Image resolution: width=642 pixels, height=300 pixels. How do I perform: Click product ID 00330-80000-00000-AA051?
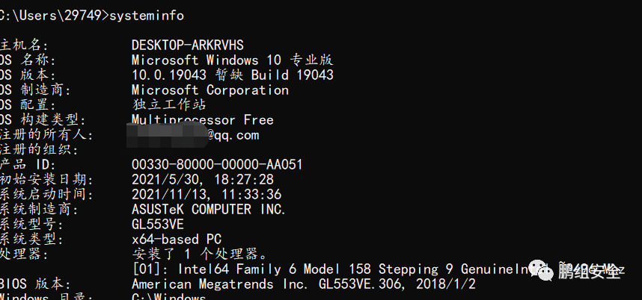tap(217, 164)
